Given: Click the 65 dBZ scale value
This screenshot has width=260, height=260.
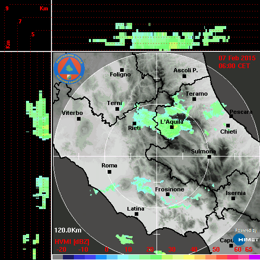Looking at the screenshot, I should (249, 250).
